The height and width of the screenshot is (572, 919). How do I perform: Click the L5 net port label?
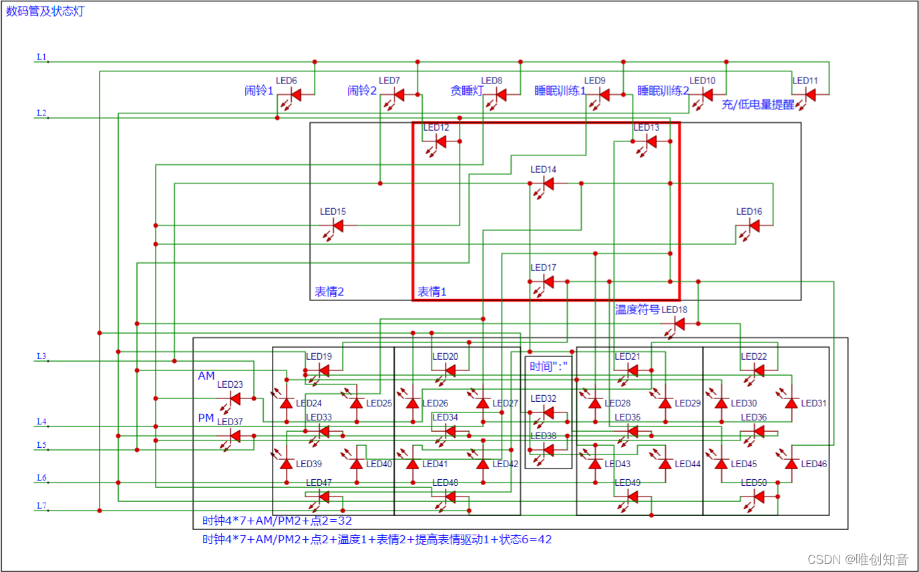[x=41, y=445]
